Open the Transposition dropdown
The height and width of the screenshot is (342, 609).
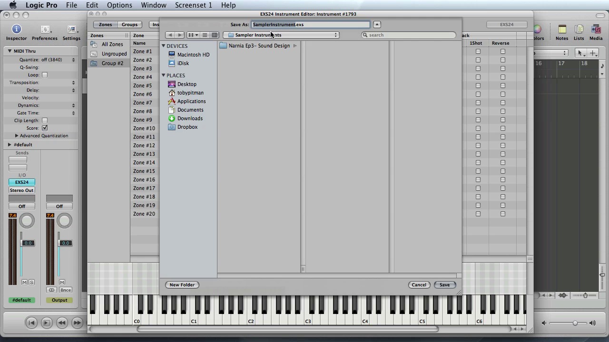73,83
